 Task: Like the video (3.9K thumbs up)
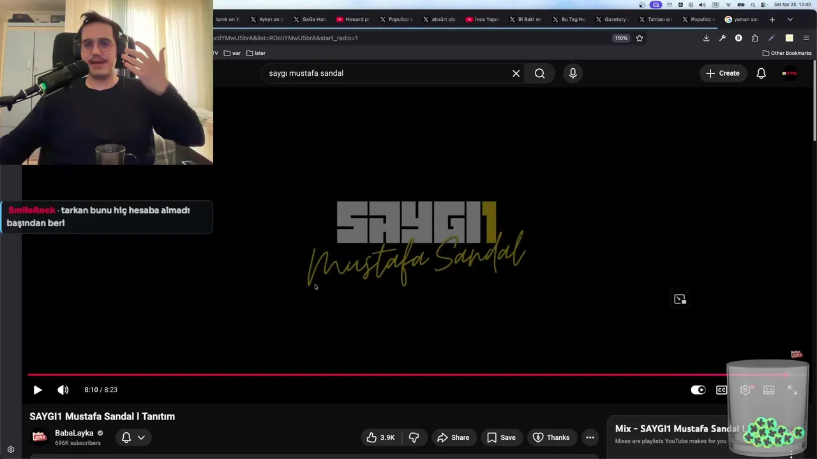pyautogui.click(x=381, y=437)
